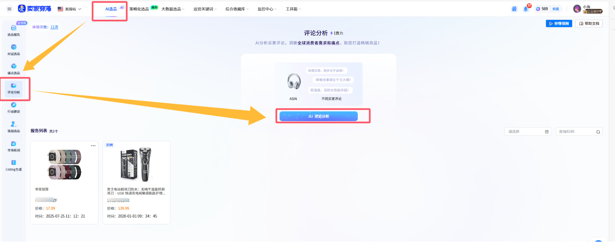616x244 pixels.
Task: Open the 错点选品 sidebar panel
Action: 14,70
